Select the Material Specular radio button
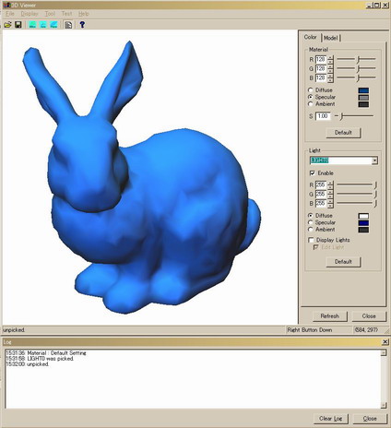The image size is (391, 428). pos(310,97)
